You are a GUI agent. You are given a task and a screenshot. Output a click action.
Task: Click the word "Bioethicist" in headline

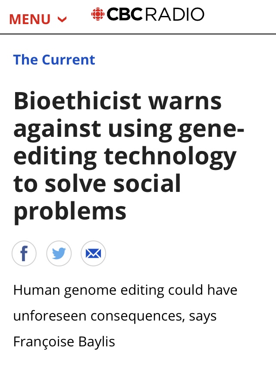pos(77,101)
